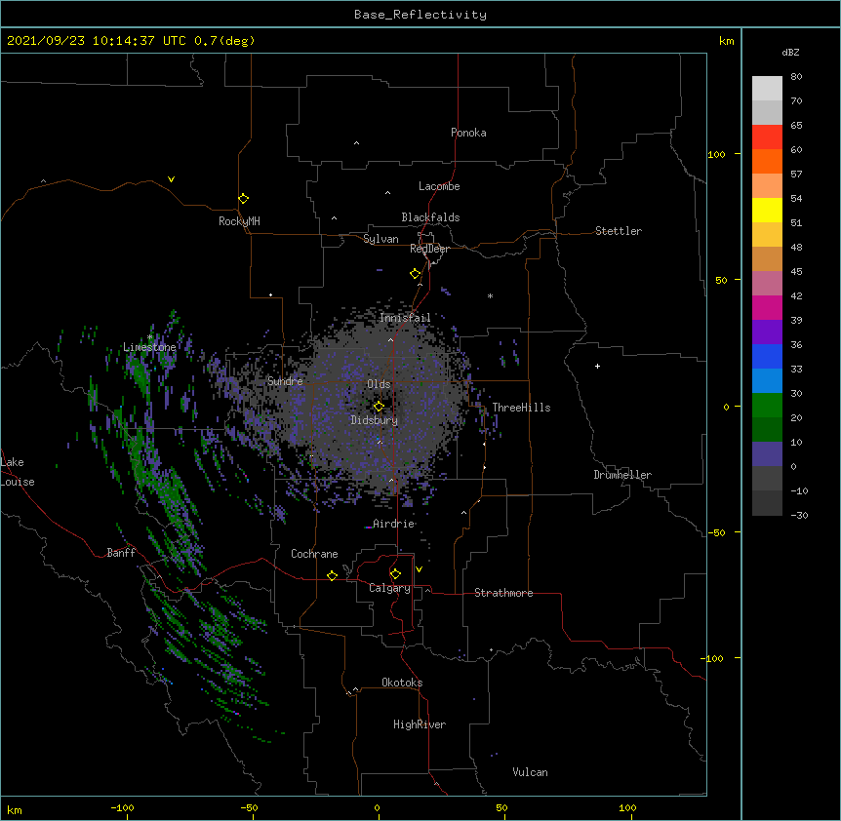
Task: Click the Ponoka city label
Action: [468, 133]
